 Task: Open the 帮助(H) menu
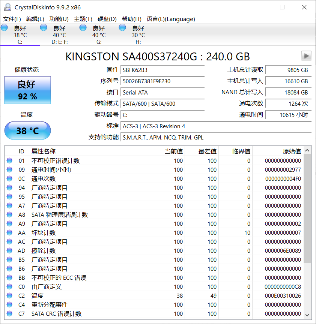point(131,19)
